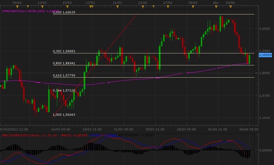The height and width of the screenshot is (165, 274).
Task: Click the 1,6000 price axis label
Action: (264, 29)
